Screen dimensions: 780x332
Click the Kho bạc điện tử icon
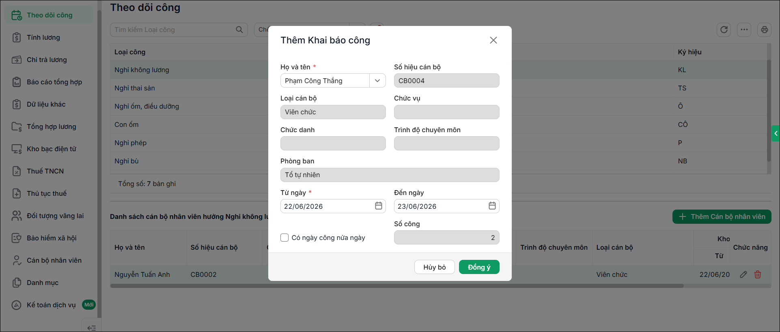point(17,149)
